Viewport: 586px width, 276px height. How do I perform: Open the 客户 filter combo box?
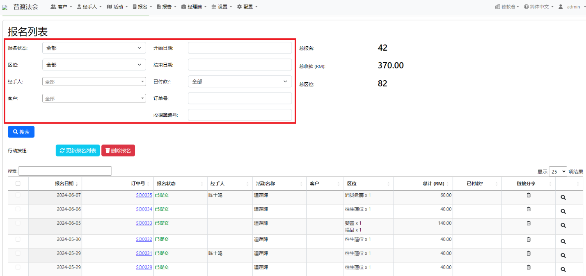pos(94,98)
